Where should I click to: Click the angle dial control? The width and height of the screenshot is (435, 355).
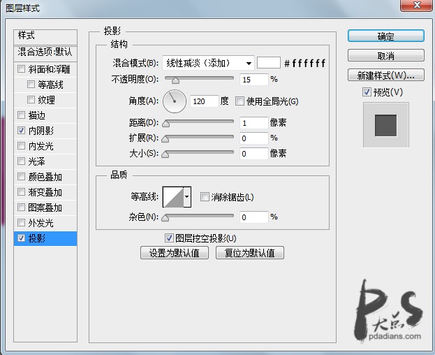tap(175, 101)
